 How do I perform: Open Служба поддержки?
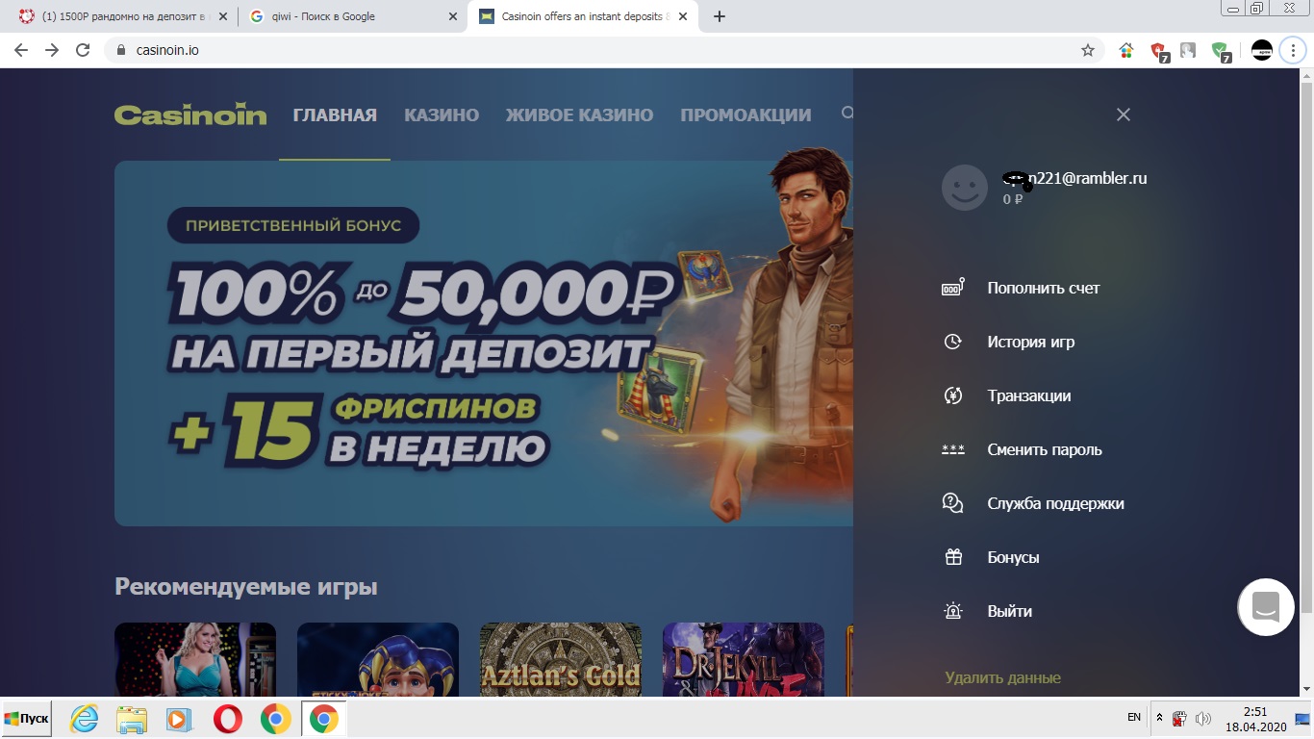tap(1055, 503)
